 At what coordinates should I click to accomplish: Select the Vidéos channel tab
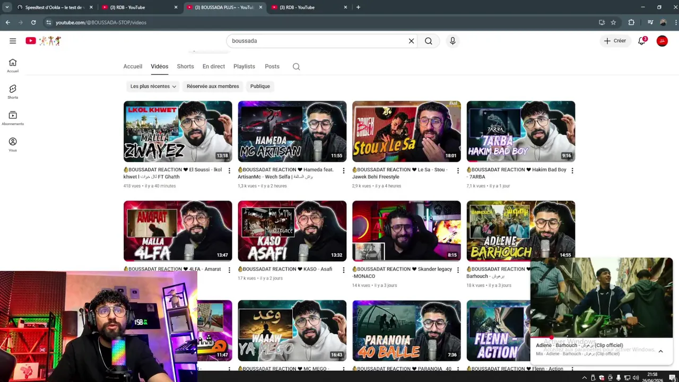[159, 66]
